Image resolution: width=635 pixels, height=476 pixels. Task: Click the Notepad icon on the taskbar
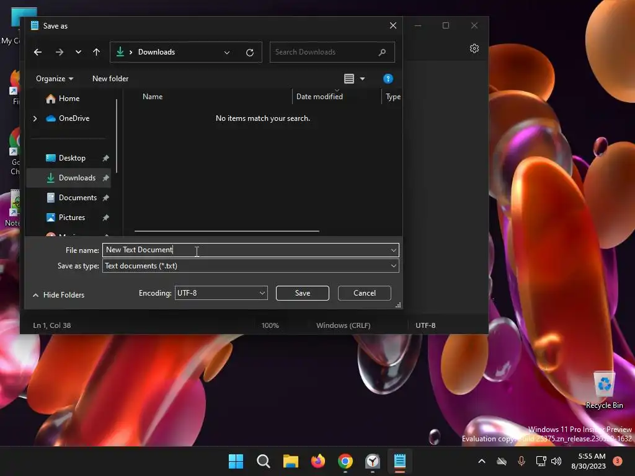point(400,461)
